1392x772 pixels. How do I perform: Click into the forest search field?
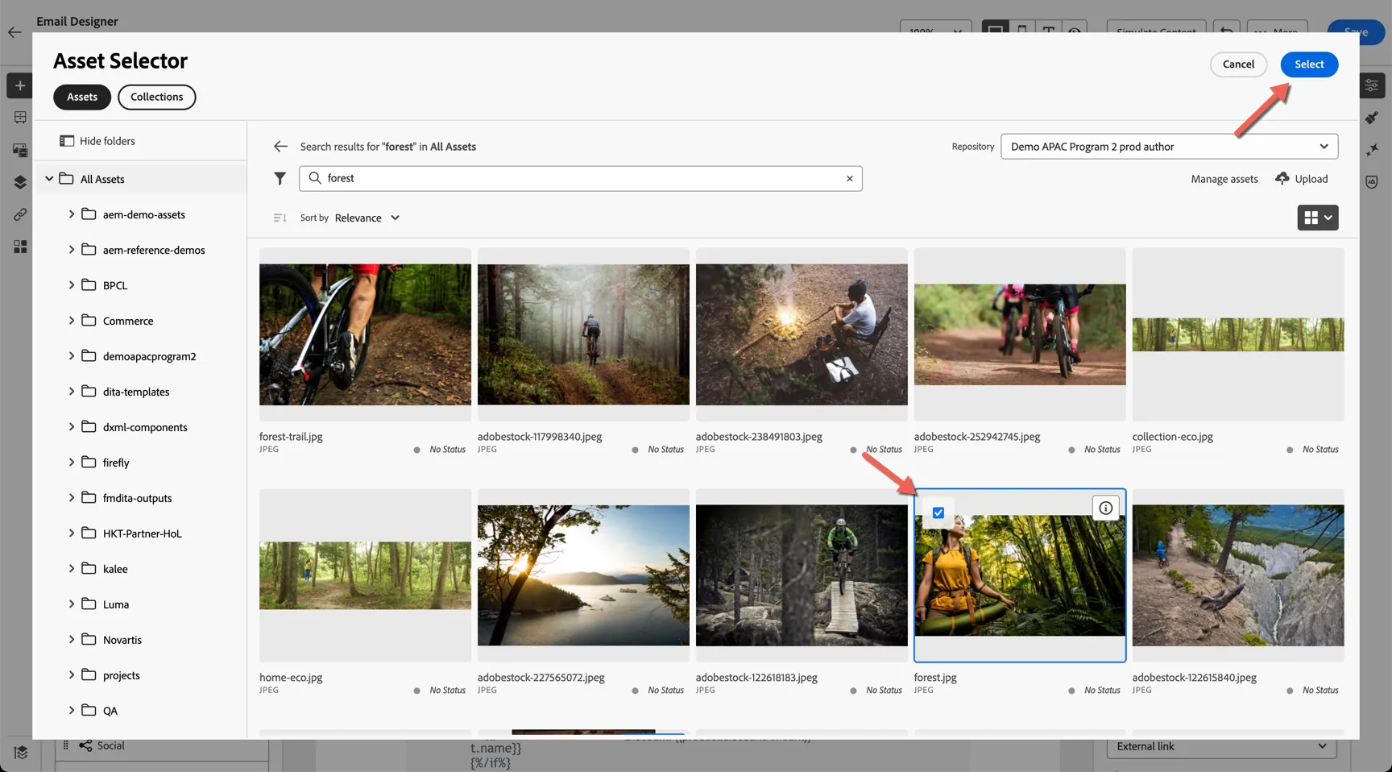pyautogui.click(x=581, y=179)
